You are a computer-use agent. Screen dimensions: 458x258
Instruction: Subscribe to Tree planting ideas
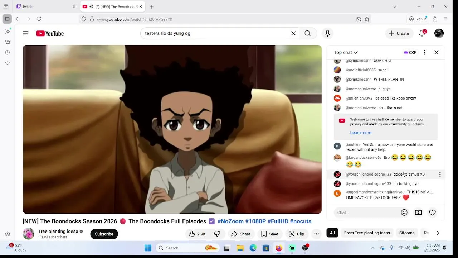coord(104,234)
